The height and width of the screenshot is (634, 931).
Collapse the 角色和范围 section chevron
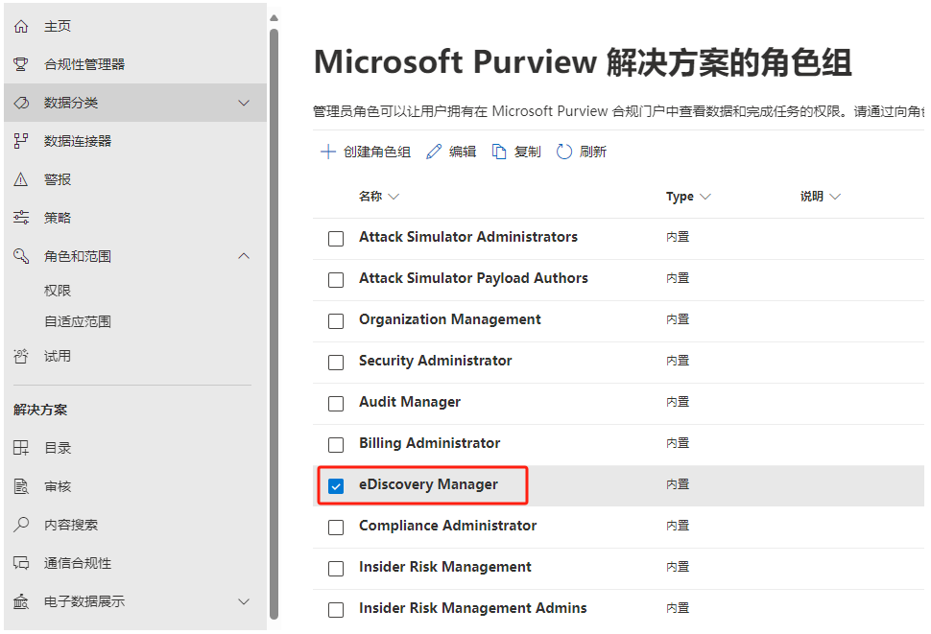pyautogui.click(x=244, y=256)
